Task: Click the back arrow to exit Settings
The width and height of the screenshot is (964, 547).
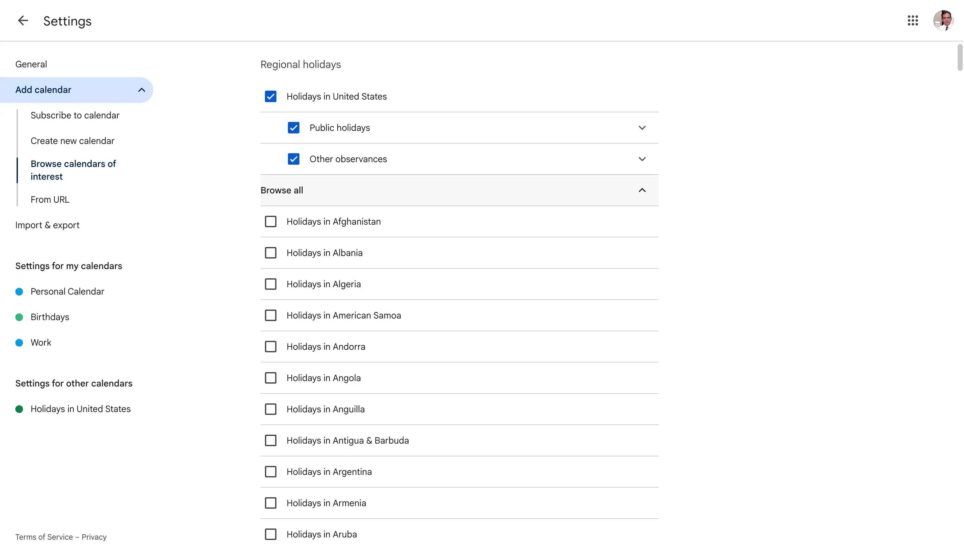Action: (22, 21)
